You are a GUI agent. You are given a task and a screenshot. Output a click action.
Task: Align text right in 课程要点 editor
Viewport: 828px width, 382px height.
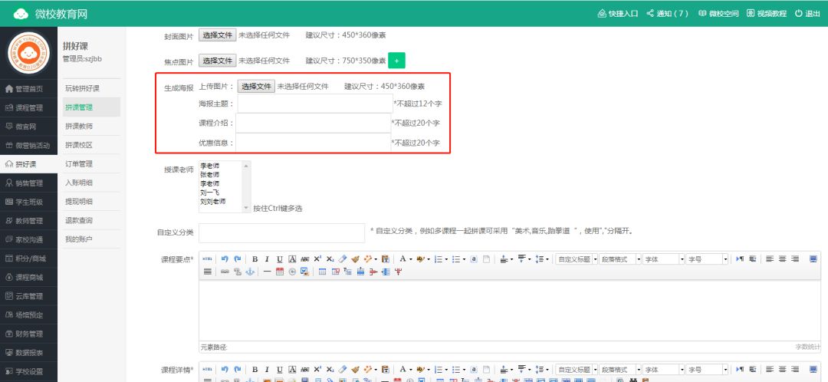(x=795, y=259)
